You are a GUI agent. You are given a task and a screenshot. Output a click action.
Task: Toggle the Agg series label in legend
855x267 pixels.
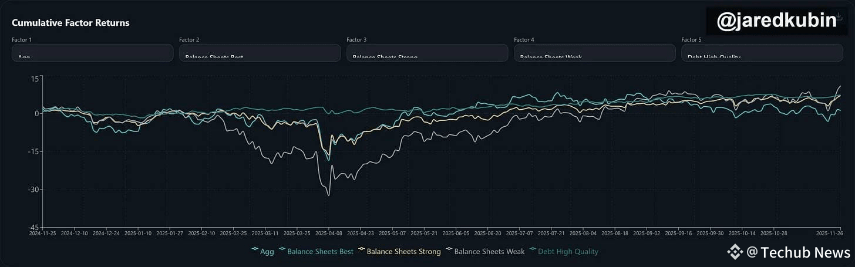click(267, 252)
